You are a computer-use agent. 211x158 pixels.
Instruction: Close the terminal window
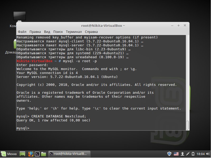click(185, 25)
